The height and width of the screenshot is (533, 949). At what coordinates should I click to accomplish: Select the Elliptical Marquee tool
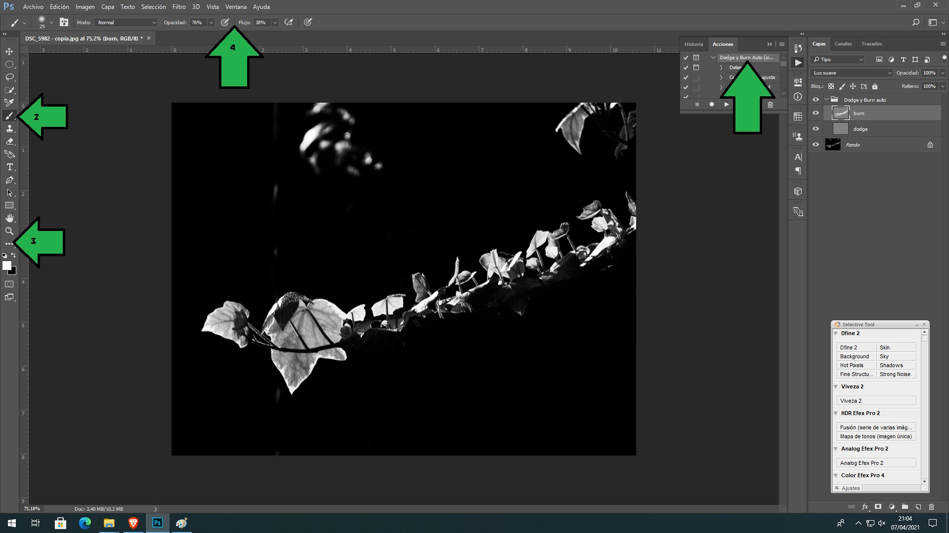pyautogui.click(x=9, y=64)
